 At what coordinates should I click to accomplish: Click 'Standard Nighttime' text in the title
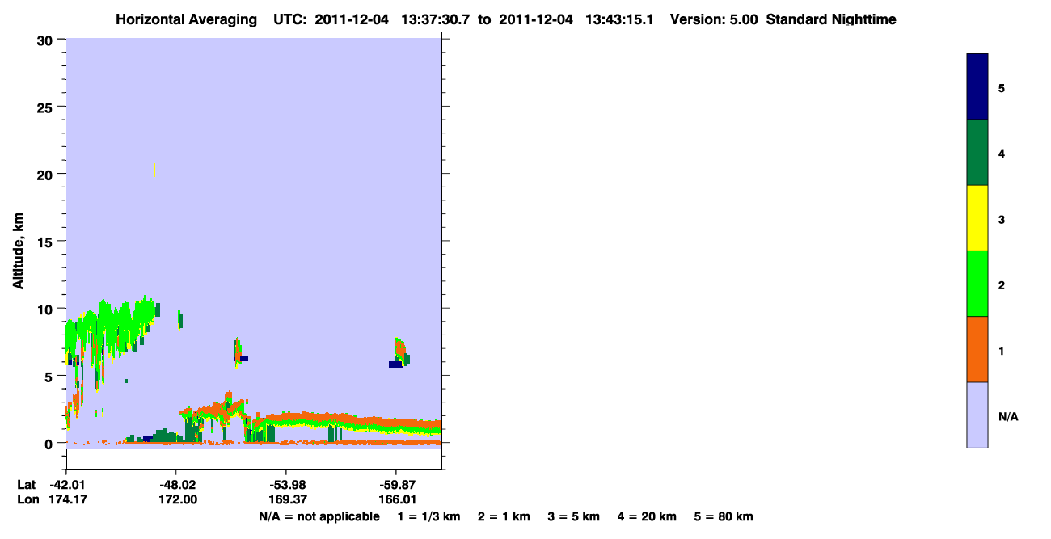point(831,19)
